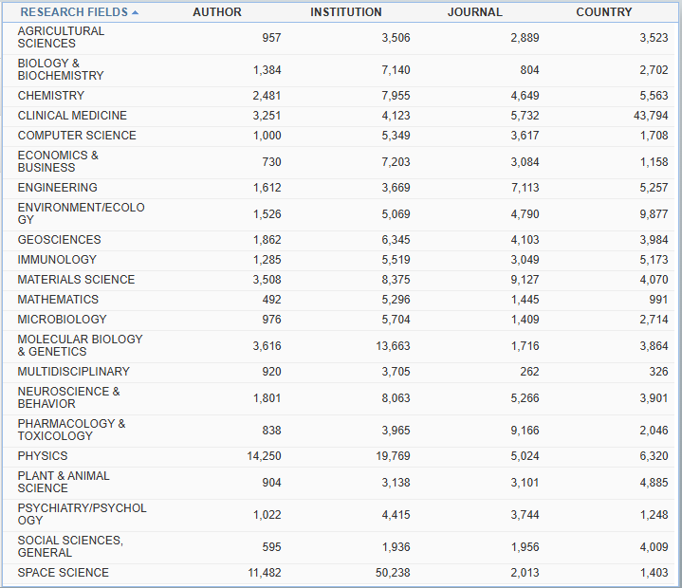Click Economics & Business institution count 7,203
The width and height of the screenshot is (682, 588).
pyautogui.click(x=396, y=162)
